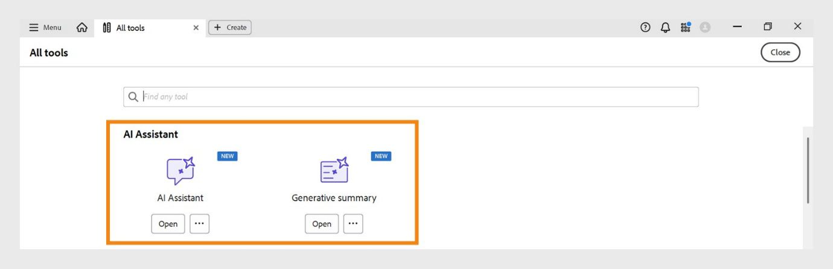Expand more options for Generative summary
Viewport: 833px width, 269px height.
[353, 223]
